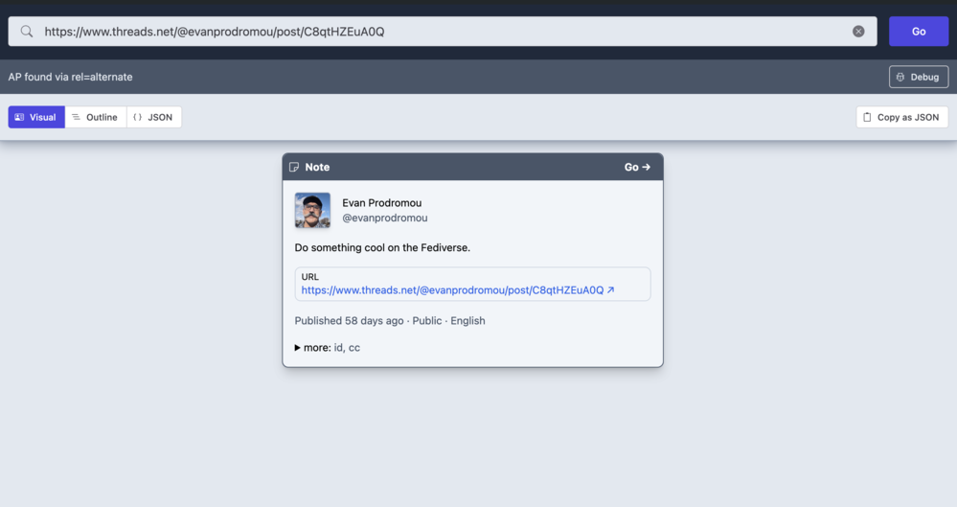Click the 'AP found via rel=alternate' status text
Viewport: 957px width, 507px height.
point(71,77)
